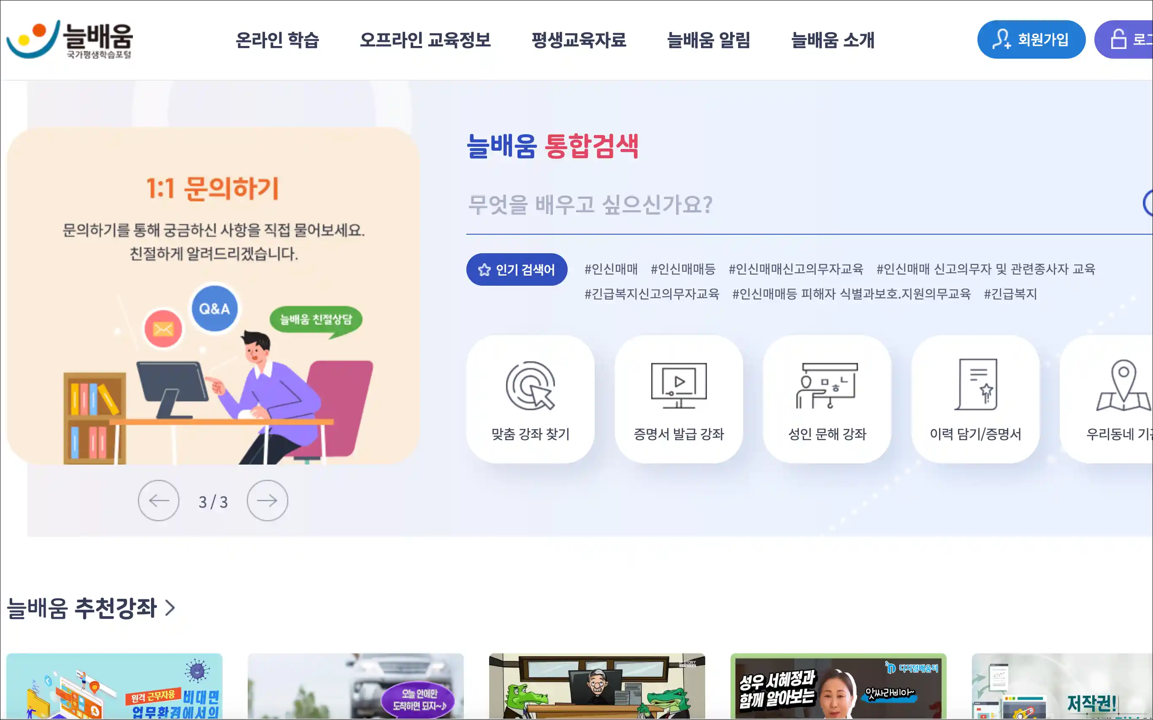
Task: Click the 늘배움 logo
Action: 70,40
